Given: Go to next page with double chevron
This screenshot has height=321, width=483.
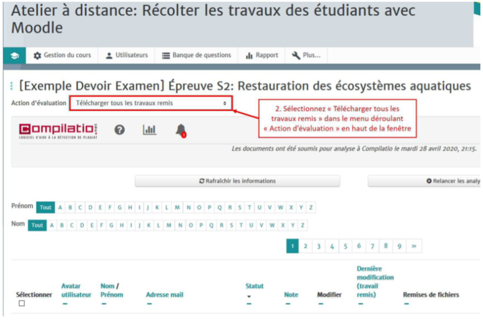Looking at the screenshot, I should point(414,246).
